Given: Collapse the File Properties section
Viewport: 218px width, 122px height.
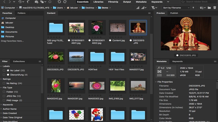Looking at the screenshot, I should click(156, 82).
